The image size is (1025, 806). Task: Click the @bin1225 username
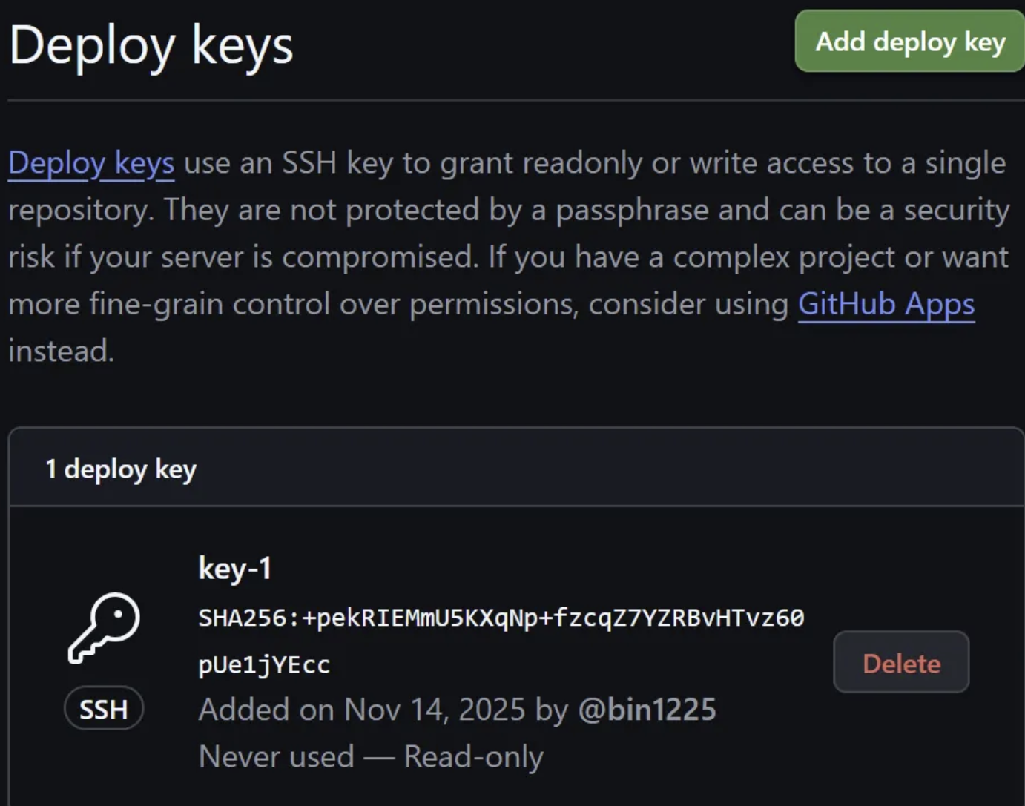click(x=647, y=710)
